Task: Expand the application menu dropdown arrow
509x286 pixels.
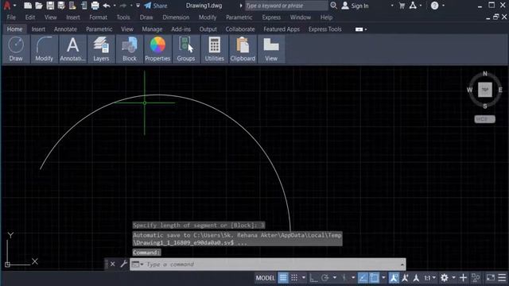Action: coord(14,6)
